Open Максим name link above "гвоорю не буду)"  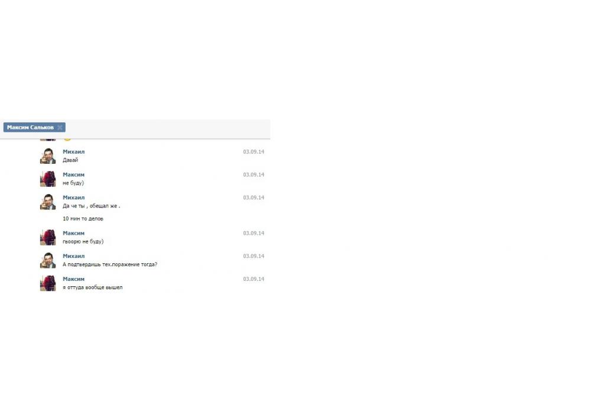tap(73, 233)
